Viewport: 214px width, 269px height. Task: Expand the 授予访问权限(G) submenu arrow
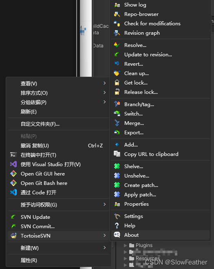click(104, 205)
